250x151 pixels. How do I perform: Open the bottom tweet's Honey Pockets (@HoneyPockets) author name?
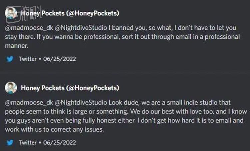pyautogui.click(x=70, y=88)
